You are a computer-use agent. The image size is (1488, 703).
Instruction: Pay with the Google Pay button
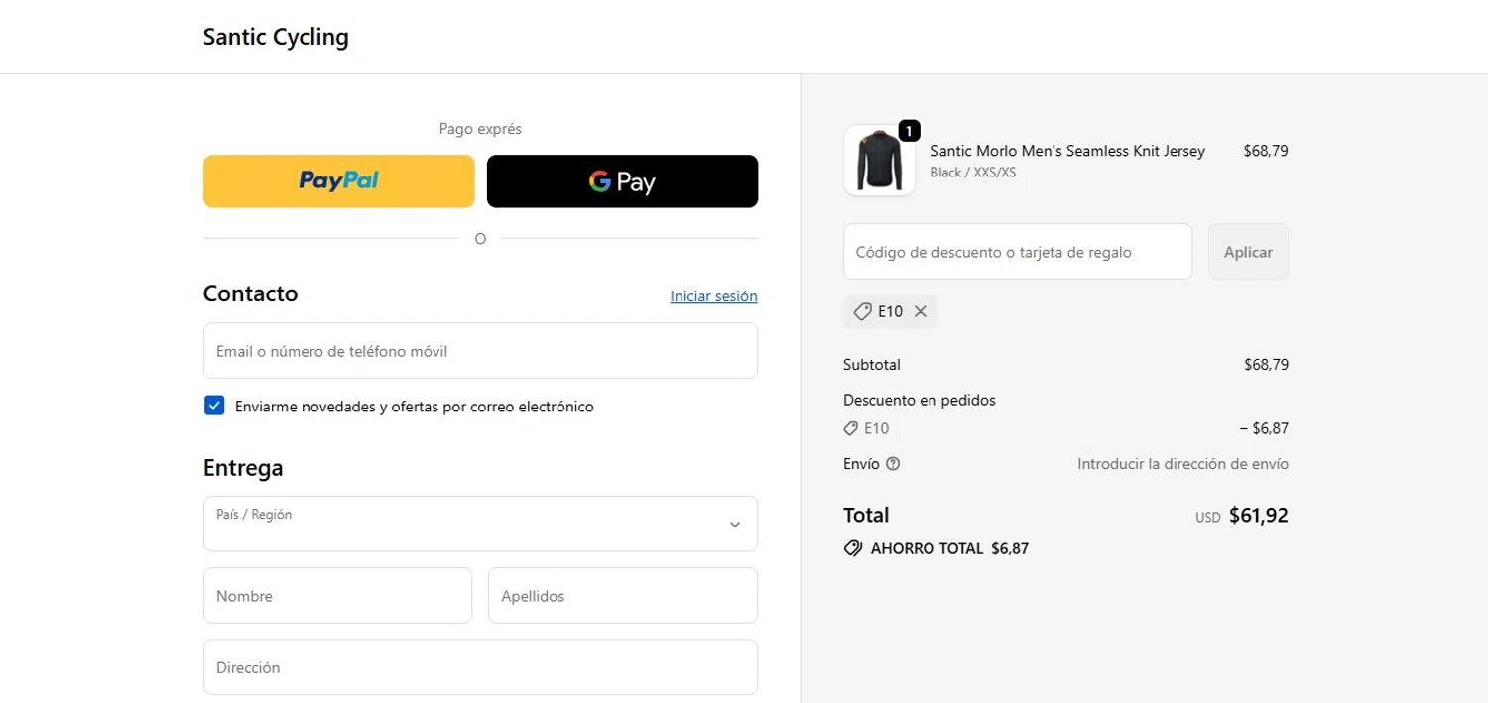tap(622, 181)
